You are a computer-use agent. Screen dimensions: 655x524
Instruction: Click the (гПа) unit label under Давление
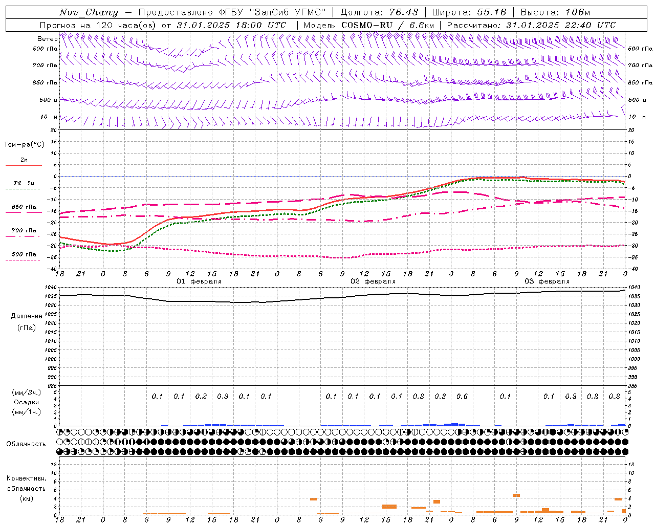[27, 327]
